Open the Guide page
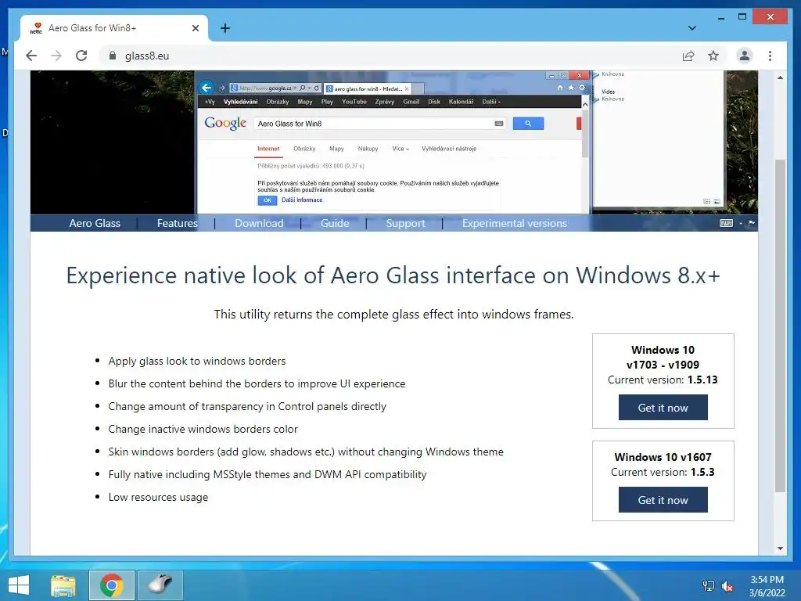 (335, 223)
